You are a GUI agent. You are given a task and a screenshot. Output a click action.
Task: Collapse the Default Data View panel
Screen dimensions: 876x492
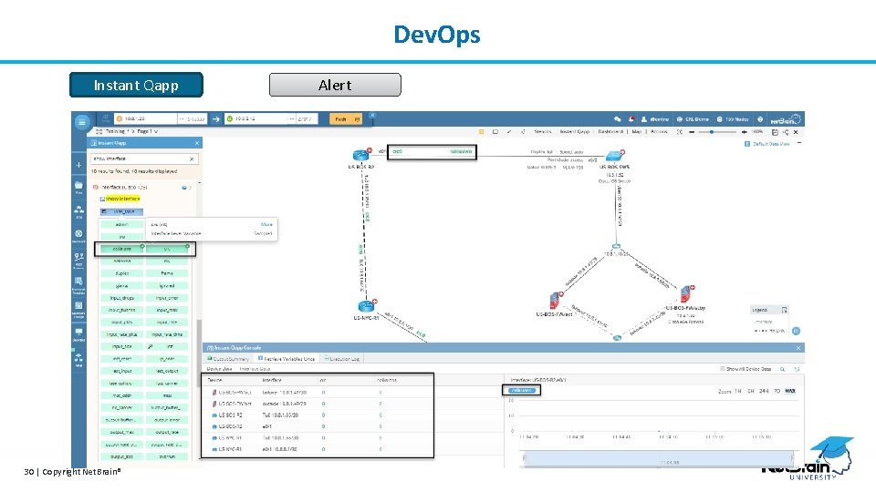[799, 143]
